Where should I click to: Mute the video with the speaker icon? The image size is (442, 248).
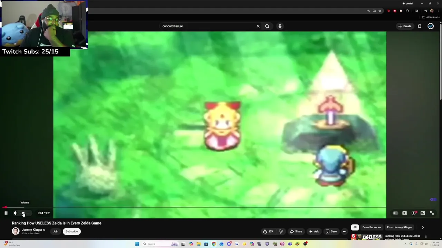15,213
